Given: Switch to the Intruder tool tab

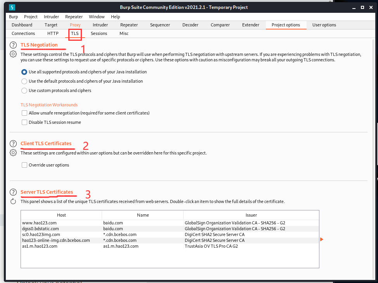Looking at the screenshot, I should [x=100, y=25].
